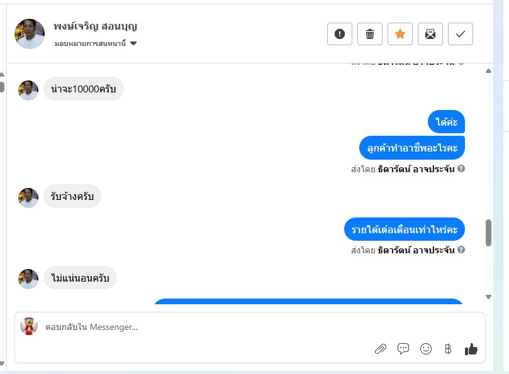Mark conversation as spam with exclamation icon

pyautogui.click(x=340, y=34)
